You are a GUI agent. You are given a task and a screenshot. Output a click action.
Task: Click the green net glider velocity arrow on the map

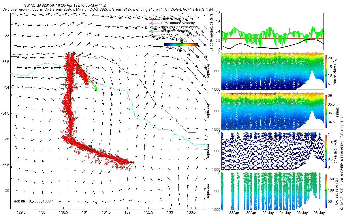93,84
